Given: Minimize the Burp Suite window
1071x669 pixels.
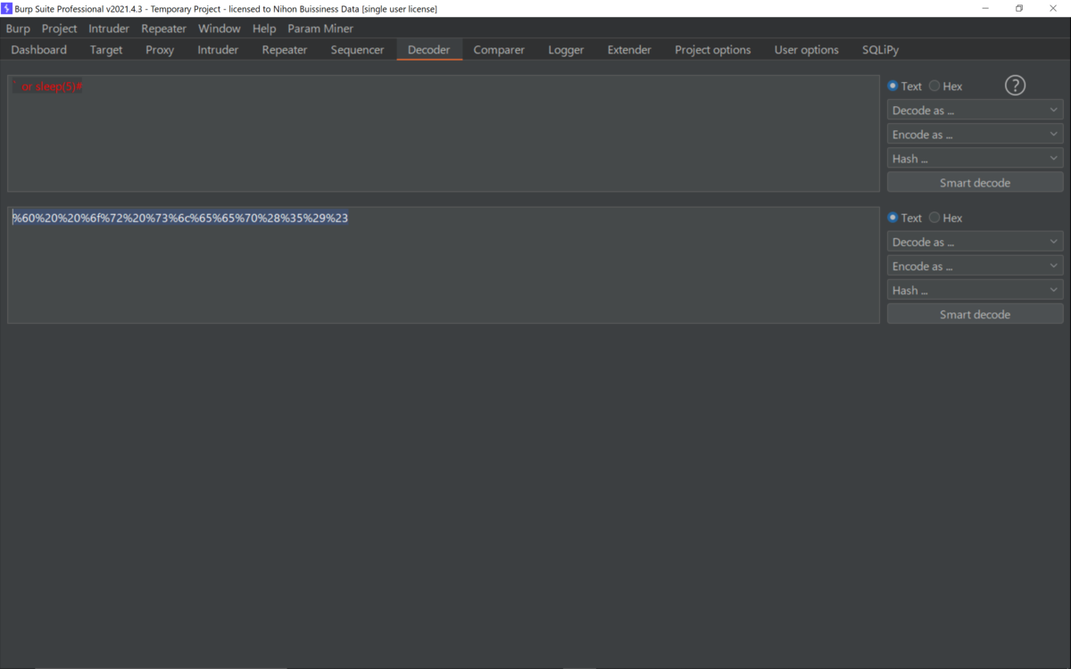Looking at the screenshot, I should [985, 8].
